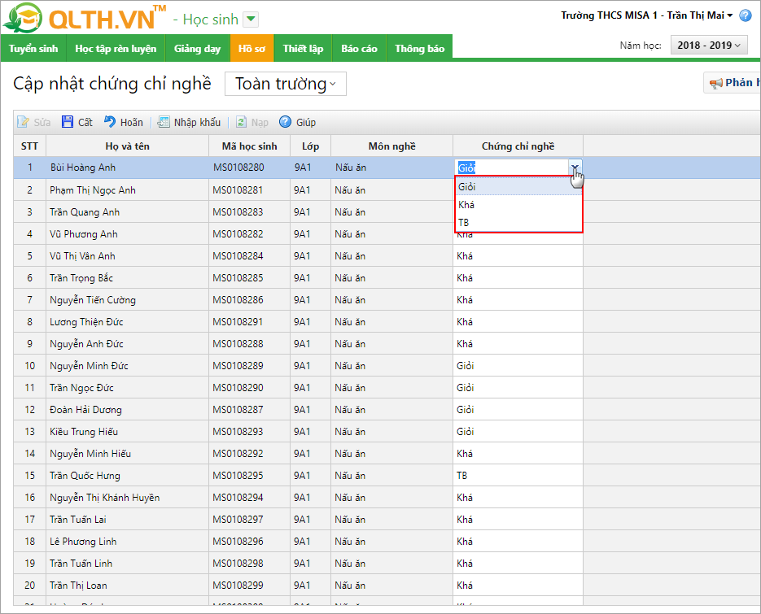Viewport: 761px width, 614px height.
Task: Click the Lớp column header
Action: coord(311,146)
